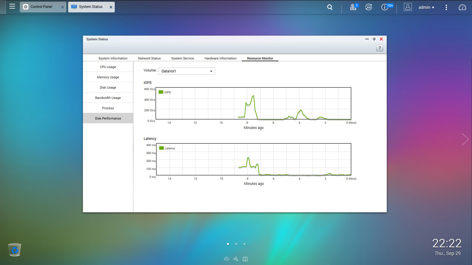Open the admin account dropdown
Image resolution: width=472 pixels, height=265 pixels.
tap(426, 7)
